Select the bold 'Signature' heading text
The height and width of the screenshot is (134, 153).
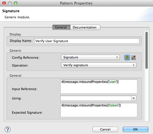click(x=11, y=11)
